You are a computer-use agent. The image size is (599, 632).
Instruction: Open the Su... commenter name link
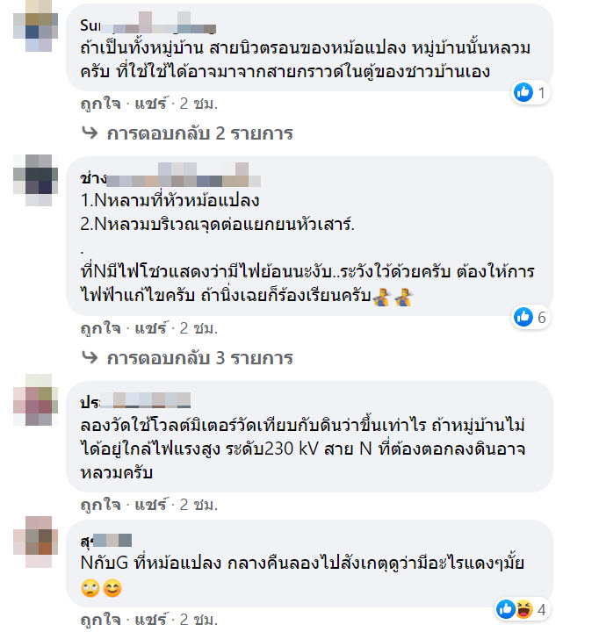pos(148,25)
